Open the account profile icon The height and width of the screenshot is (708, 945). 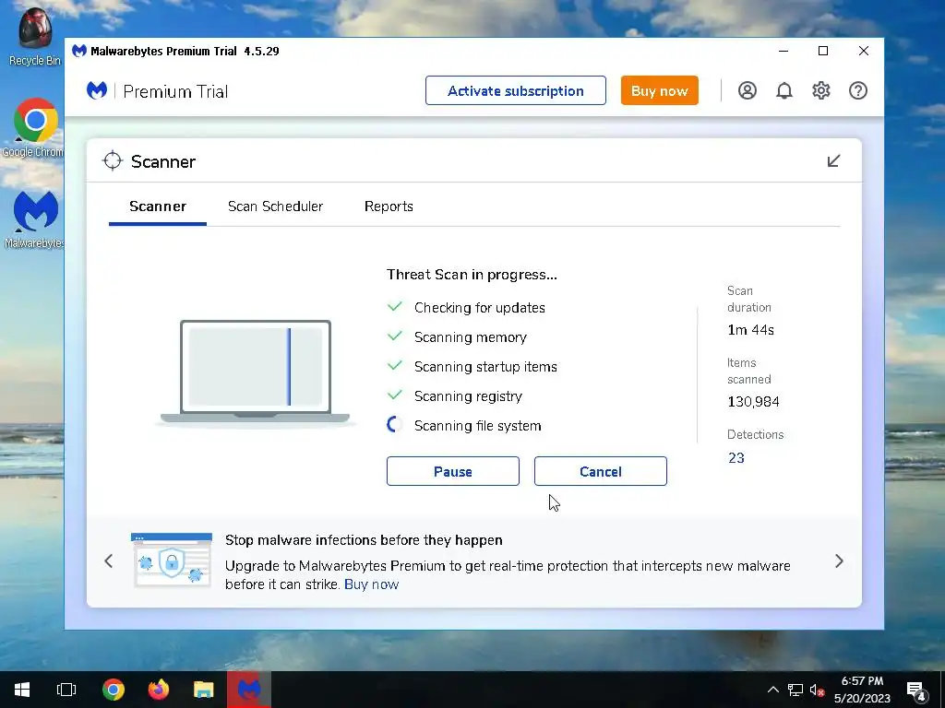(747, 91)
